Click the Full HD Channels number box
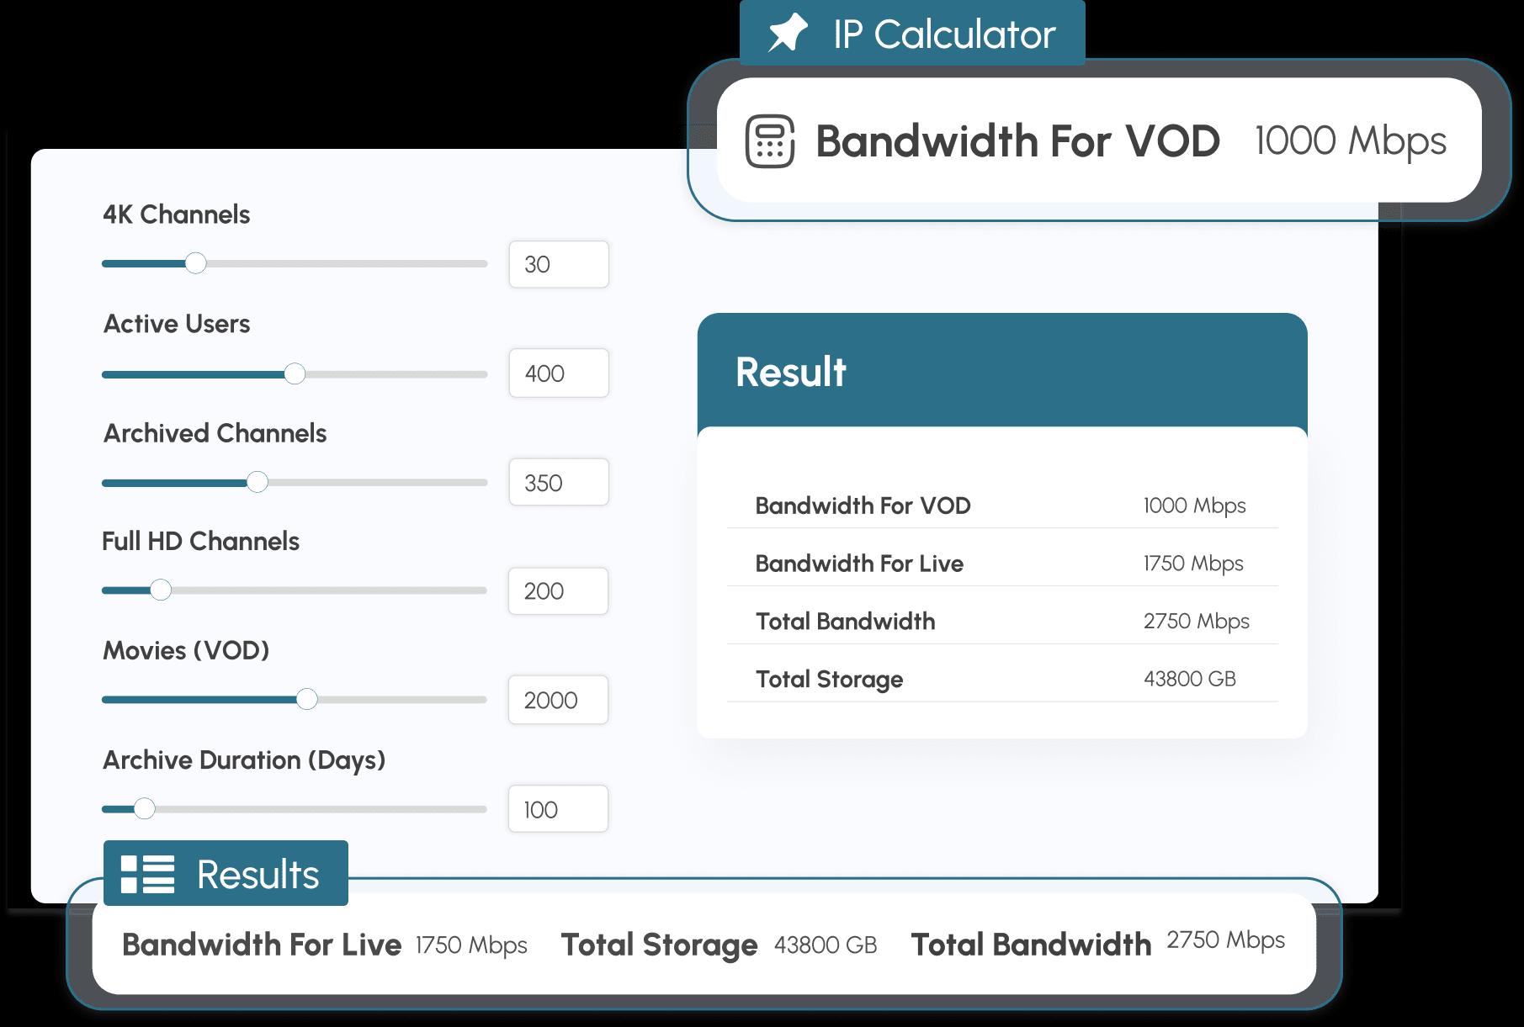This screenshot has width=1524, height=1027. point(558,591)
